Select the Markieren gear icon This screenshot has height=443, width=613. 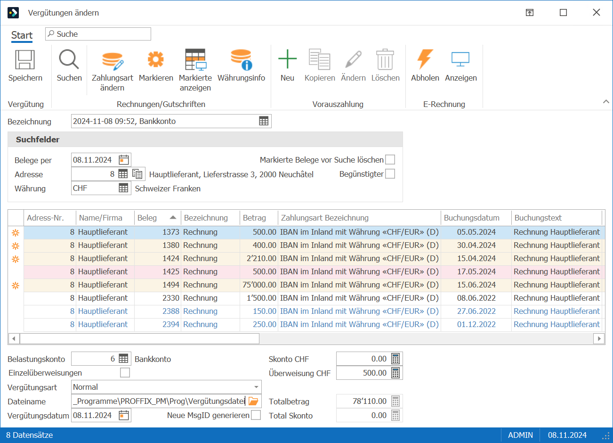[x=156, y=59]
